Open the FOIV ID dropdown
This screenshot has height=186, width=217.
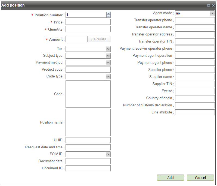point(108,154)
